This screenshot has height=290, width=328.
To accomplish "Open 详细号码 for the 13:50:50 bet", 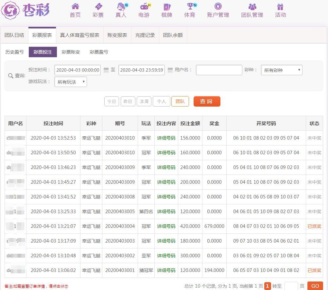I will pyautogui.click(x=166, y=153).
